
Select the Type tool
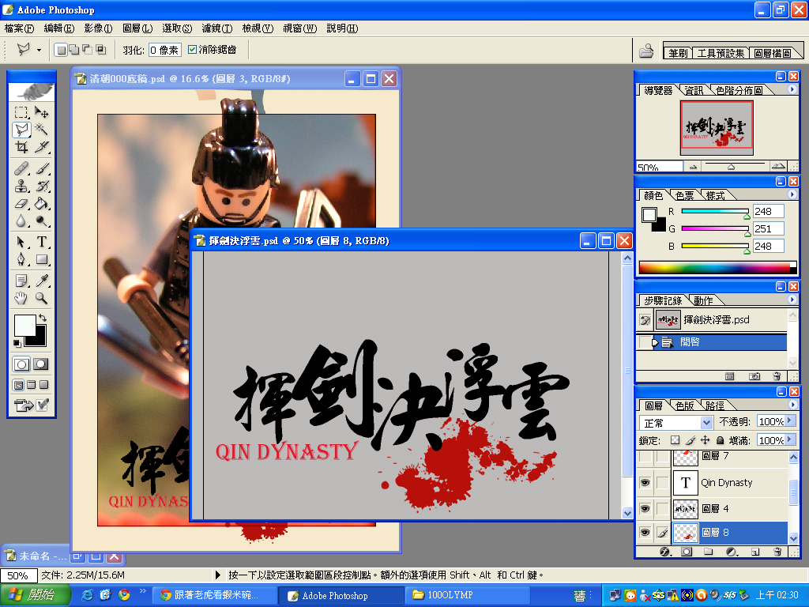click(x=41, y=242)
